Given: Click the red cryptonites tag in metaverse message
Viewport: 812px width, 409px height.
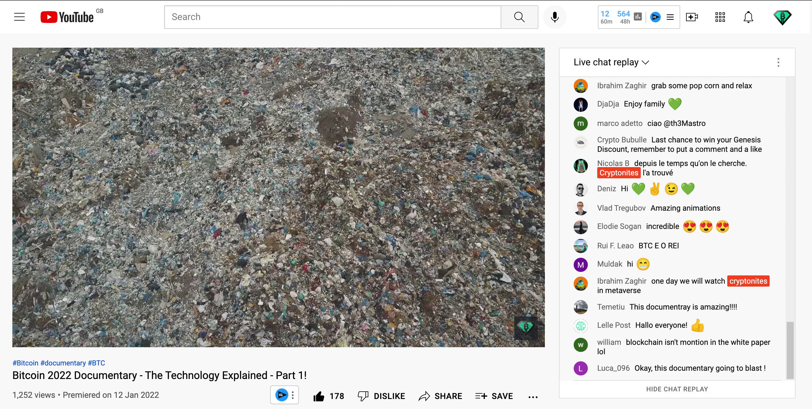Looking at the screenshot, I should click(748, 281).
